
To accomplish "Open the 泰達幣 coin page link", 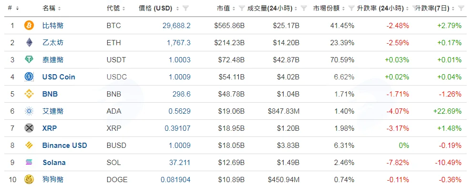I will pos(53,60).
